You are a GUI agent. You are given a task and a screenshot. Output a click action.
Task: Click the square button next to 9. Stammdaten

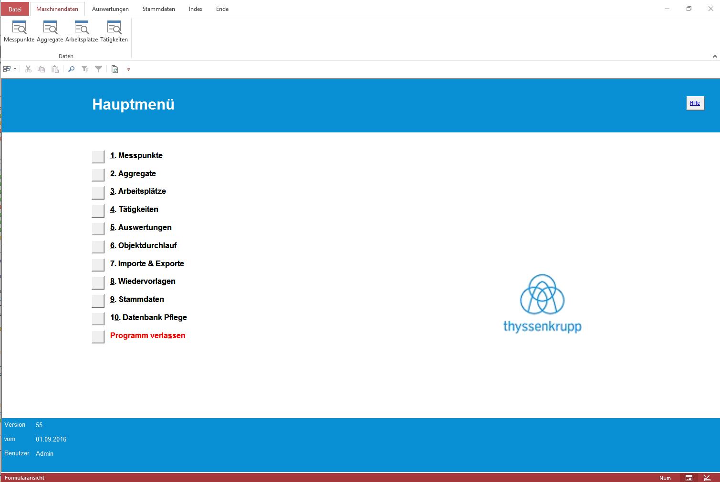(x=98, y=301)
